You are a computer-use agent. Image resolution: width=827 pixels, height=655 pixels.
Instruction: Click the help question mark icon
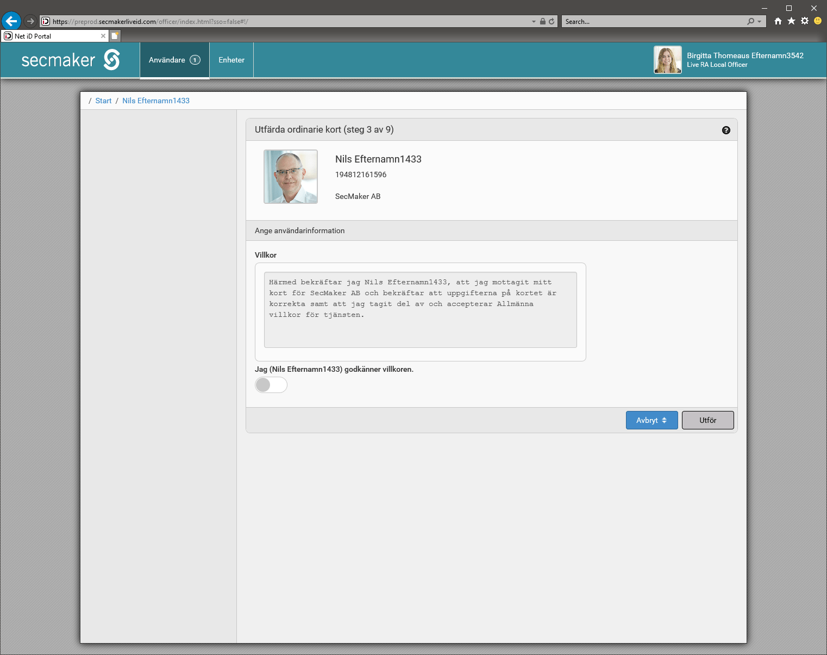coord(726,130)
